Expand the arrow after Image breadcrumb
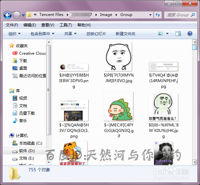The height and width of the screenshot is (185, 200). (x=116, y=15)
